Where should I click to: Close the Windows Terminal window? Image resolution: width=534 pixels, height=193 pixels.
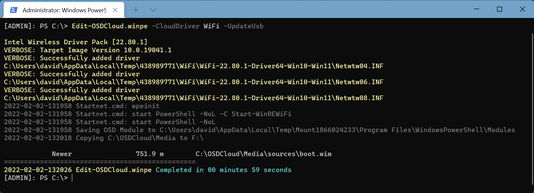(522, 9)
